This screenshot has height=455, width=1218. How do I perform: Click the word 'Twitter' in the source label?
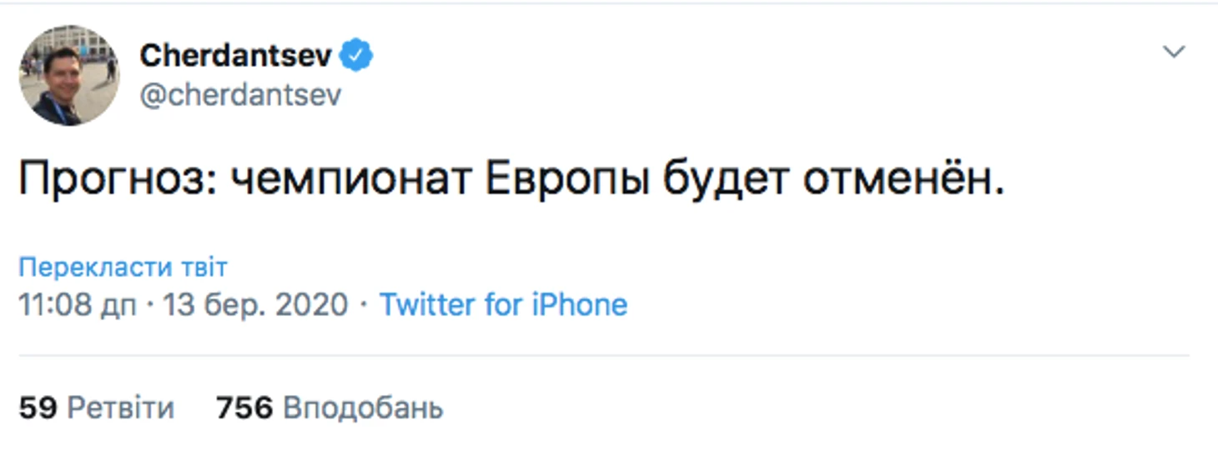(427, 305)
